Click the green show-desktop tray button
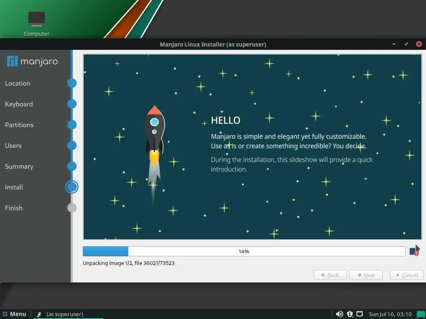 click(421, 314)
